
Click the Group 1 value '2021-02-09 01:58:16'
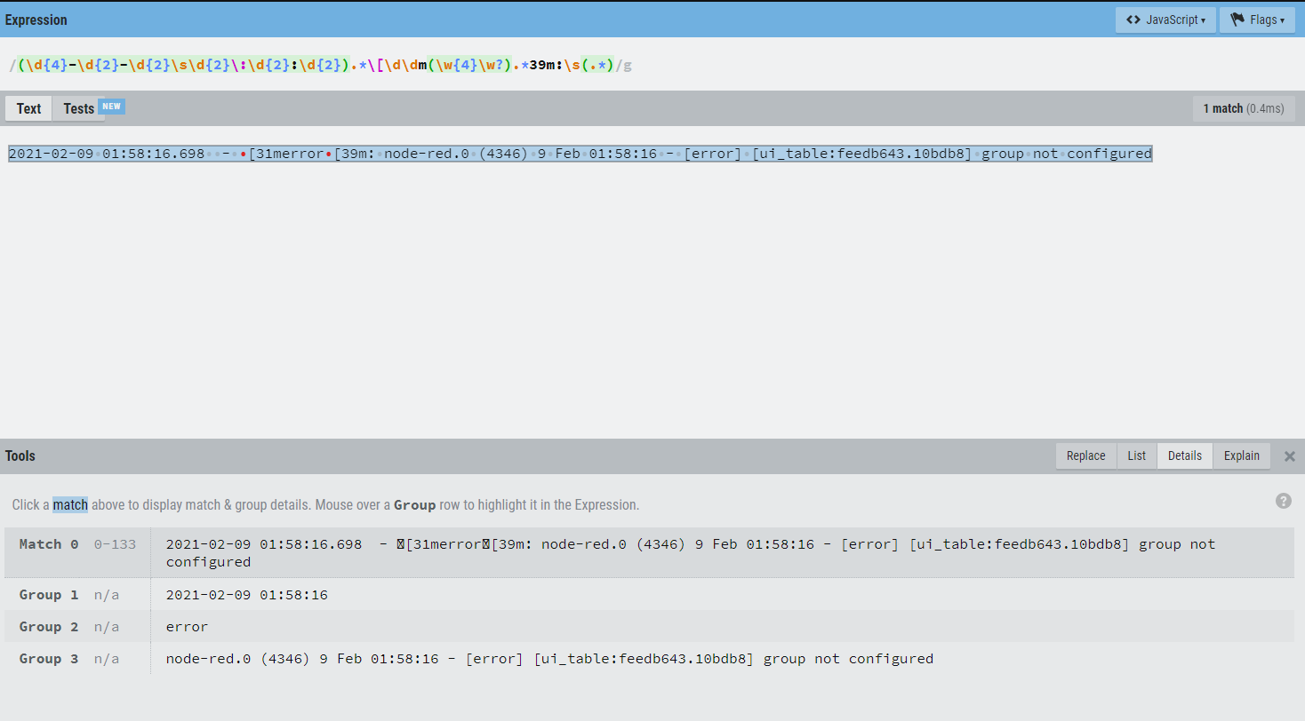point(247,595)
